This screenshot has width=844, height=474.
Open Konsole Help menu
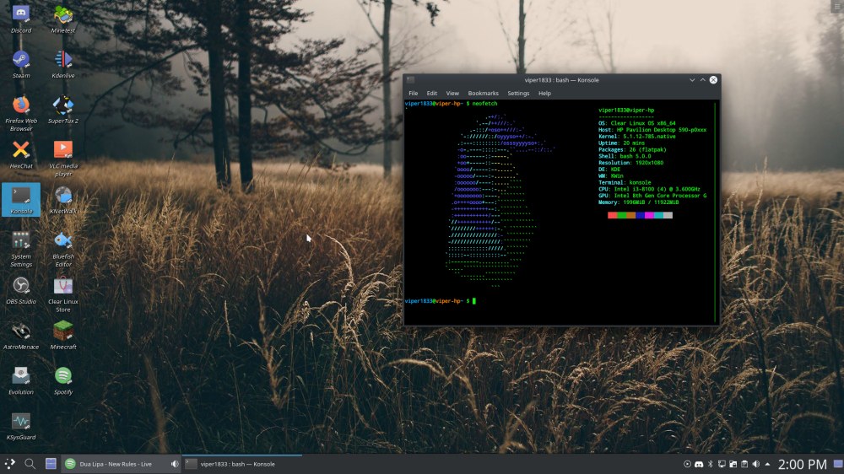pyautogui.click(x=544, y=93)
